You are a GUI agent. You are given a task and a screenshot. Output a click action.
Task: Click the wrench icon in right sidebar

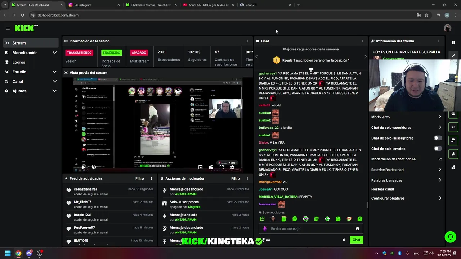coord(453,154)
